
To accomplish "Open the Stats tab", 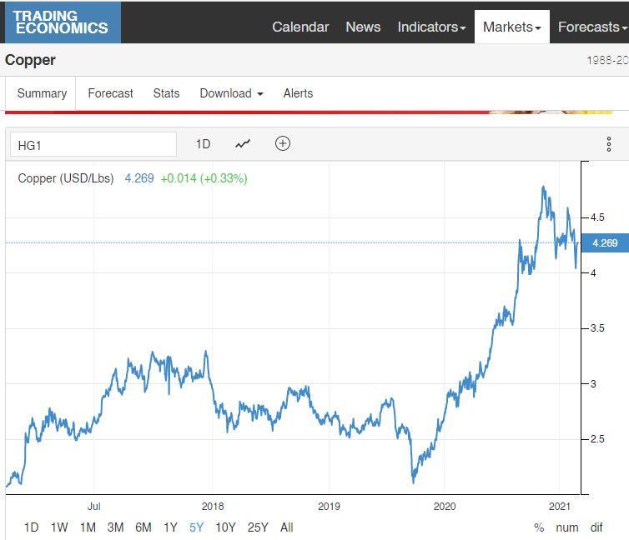I will [x=166, y=93].
